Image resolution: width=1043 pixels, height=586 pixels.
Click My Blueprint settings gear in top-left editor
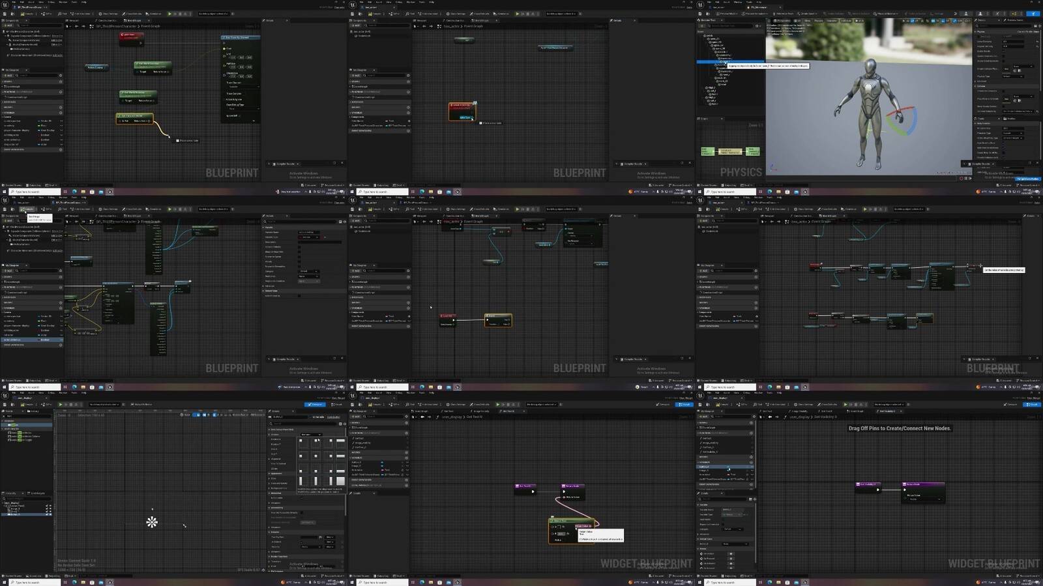[x=61, y=75]
